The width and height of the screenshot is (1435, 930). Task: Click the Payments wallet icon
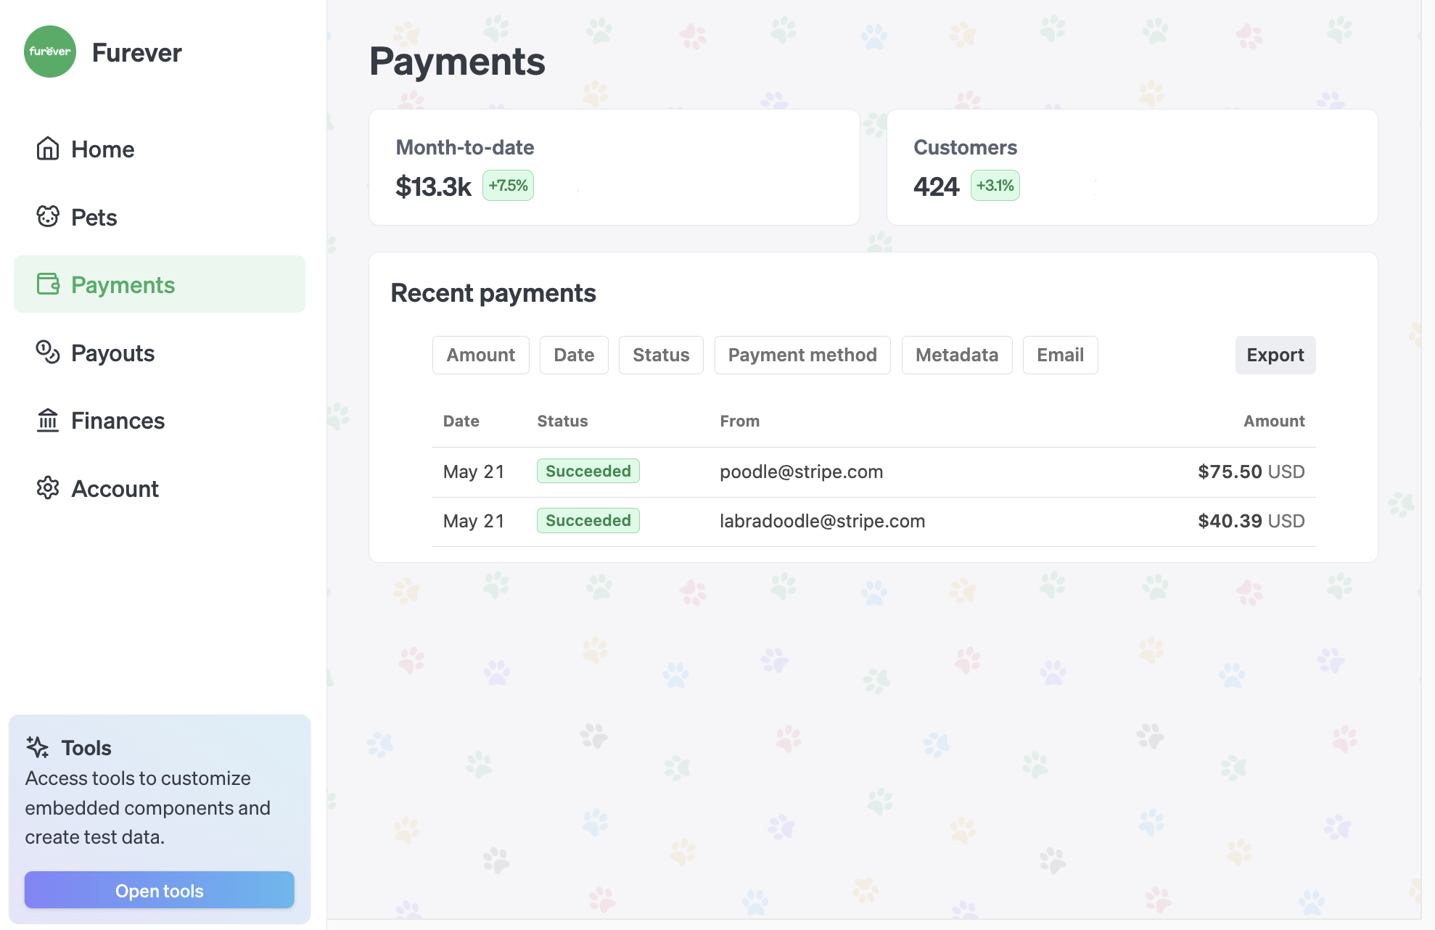pyautogui.click(x=48, y=284)
